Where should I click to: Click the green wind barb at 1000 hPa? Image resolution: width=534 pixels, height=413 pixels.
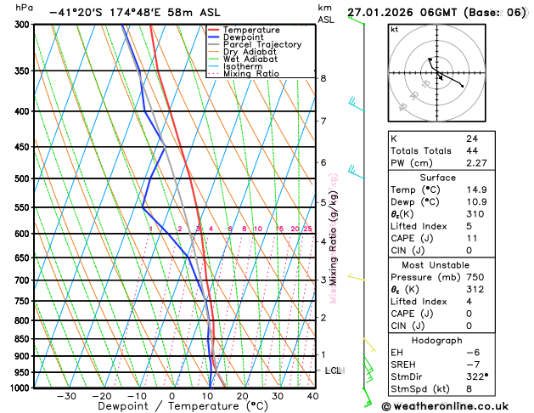click(x=367, y=398)
